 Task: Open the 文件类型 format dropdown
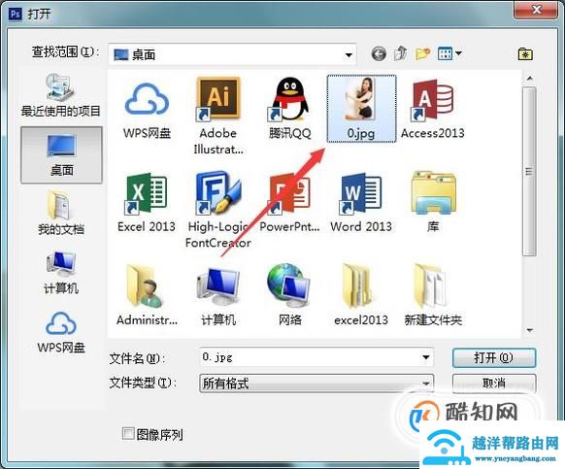click(x=316, y=383)
